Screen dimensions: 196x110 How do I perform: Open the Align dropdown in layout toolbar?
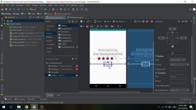113,26
